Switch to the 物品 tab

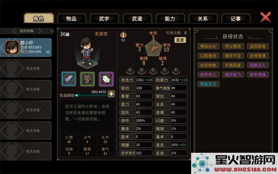72,18
